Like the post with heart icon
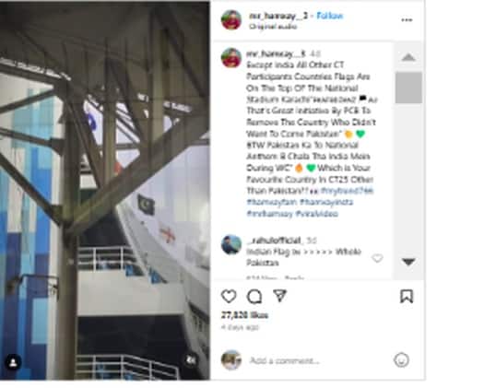 [x=229, y=296]
